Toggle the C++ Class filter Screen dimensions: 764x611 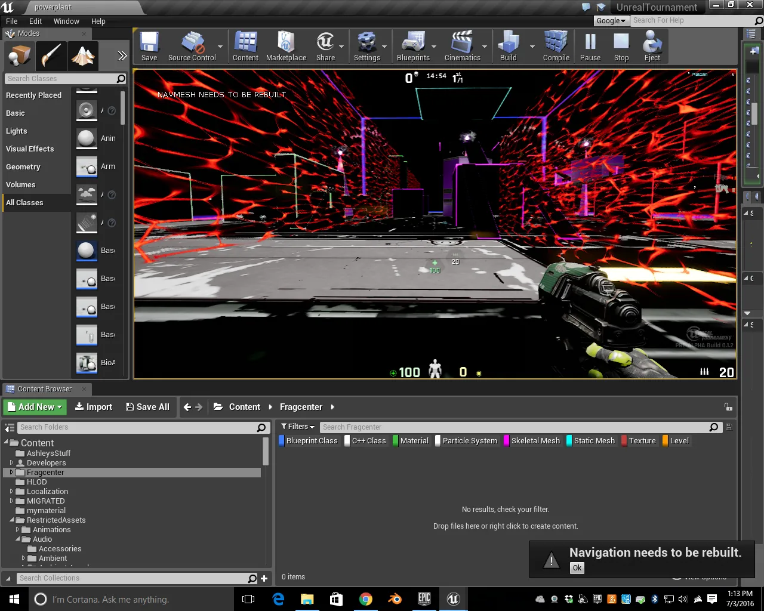pyautogui.click(x=365, y=441)
